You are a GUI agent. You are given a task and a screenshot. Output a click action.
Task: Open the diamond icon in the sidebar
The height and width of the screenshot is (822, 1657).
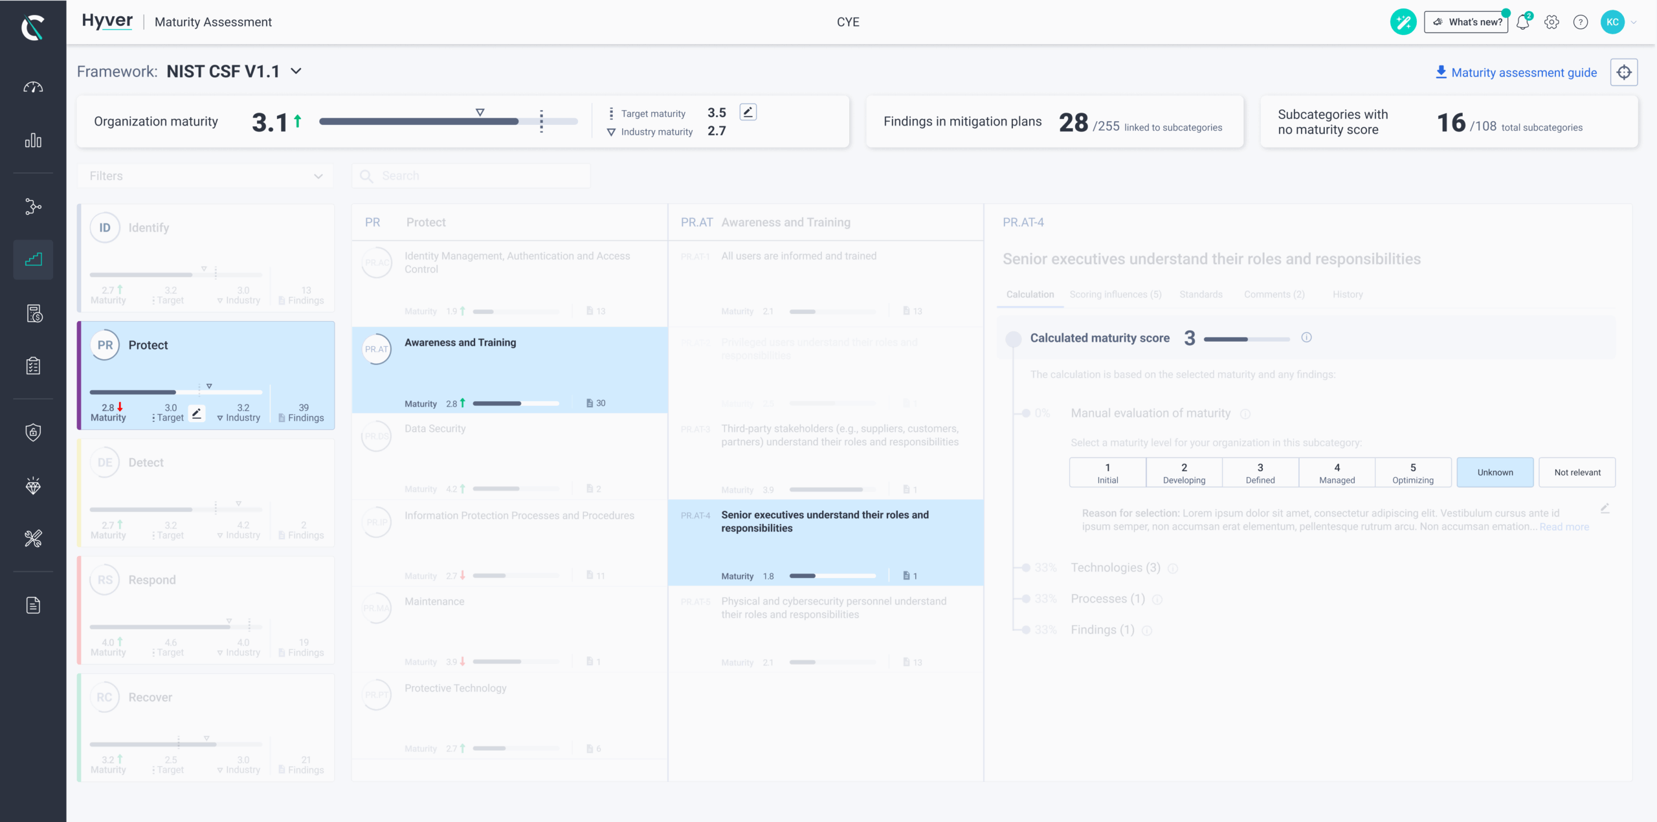tap(33, 485)
